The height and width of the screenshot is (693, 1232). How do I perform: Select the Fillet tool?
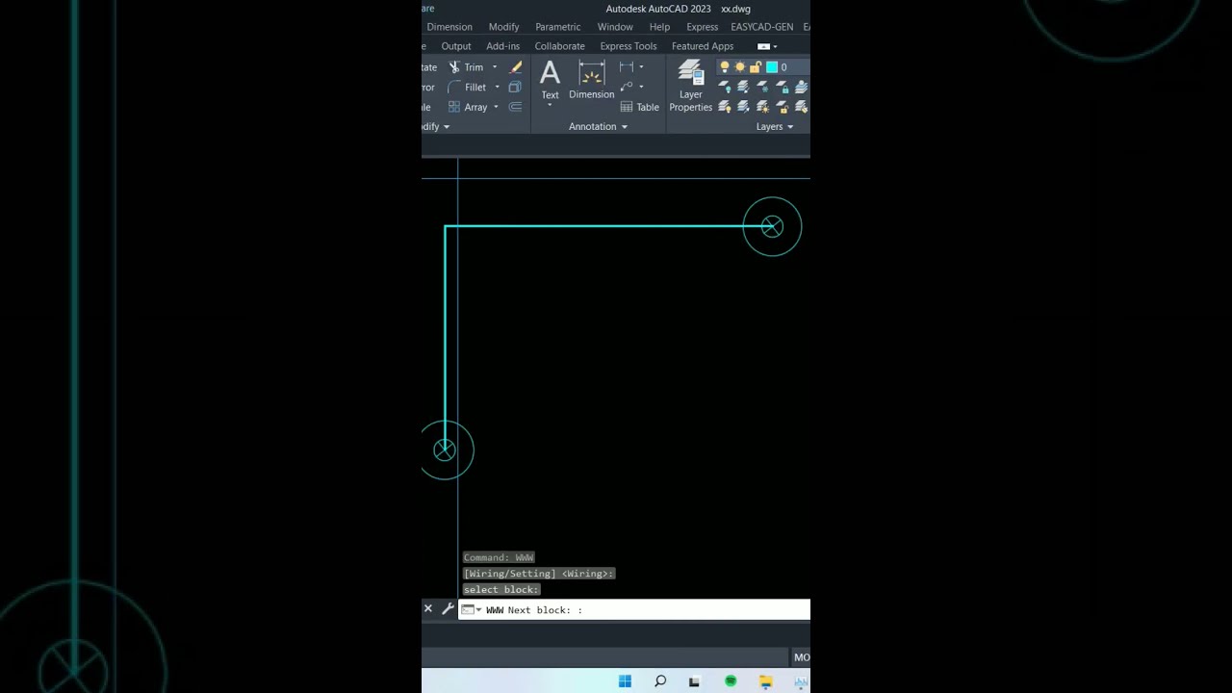point(467,88)
